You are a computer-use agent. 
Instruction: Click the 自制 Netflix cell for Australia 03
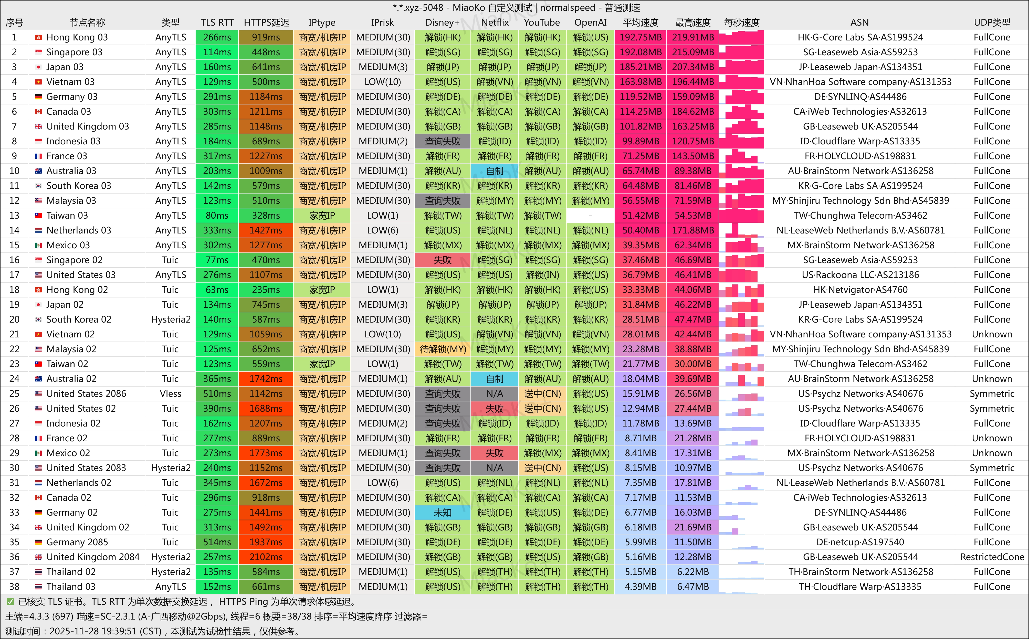click(494, 171)
